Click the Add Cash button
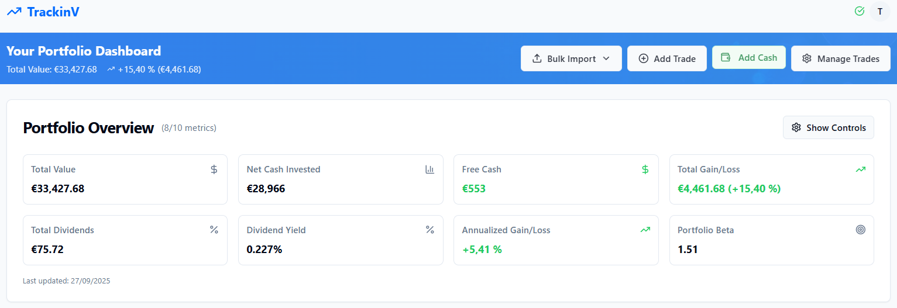This screenshot has width=897, height=308. tap(749, 57)
